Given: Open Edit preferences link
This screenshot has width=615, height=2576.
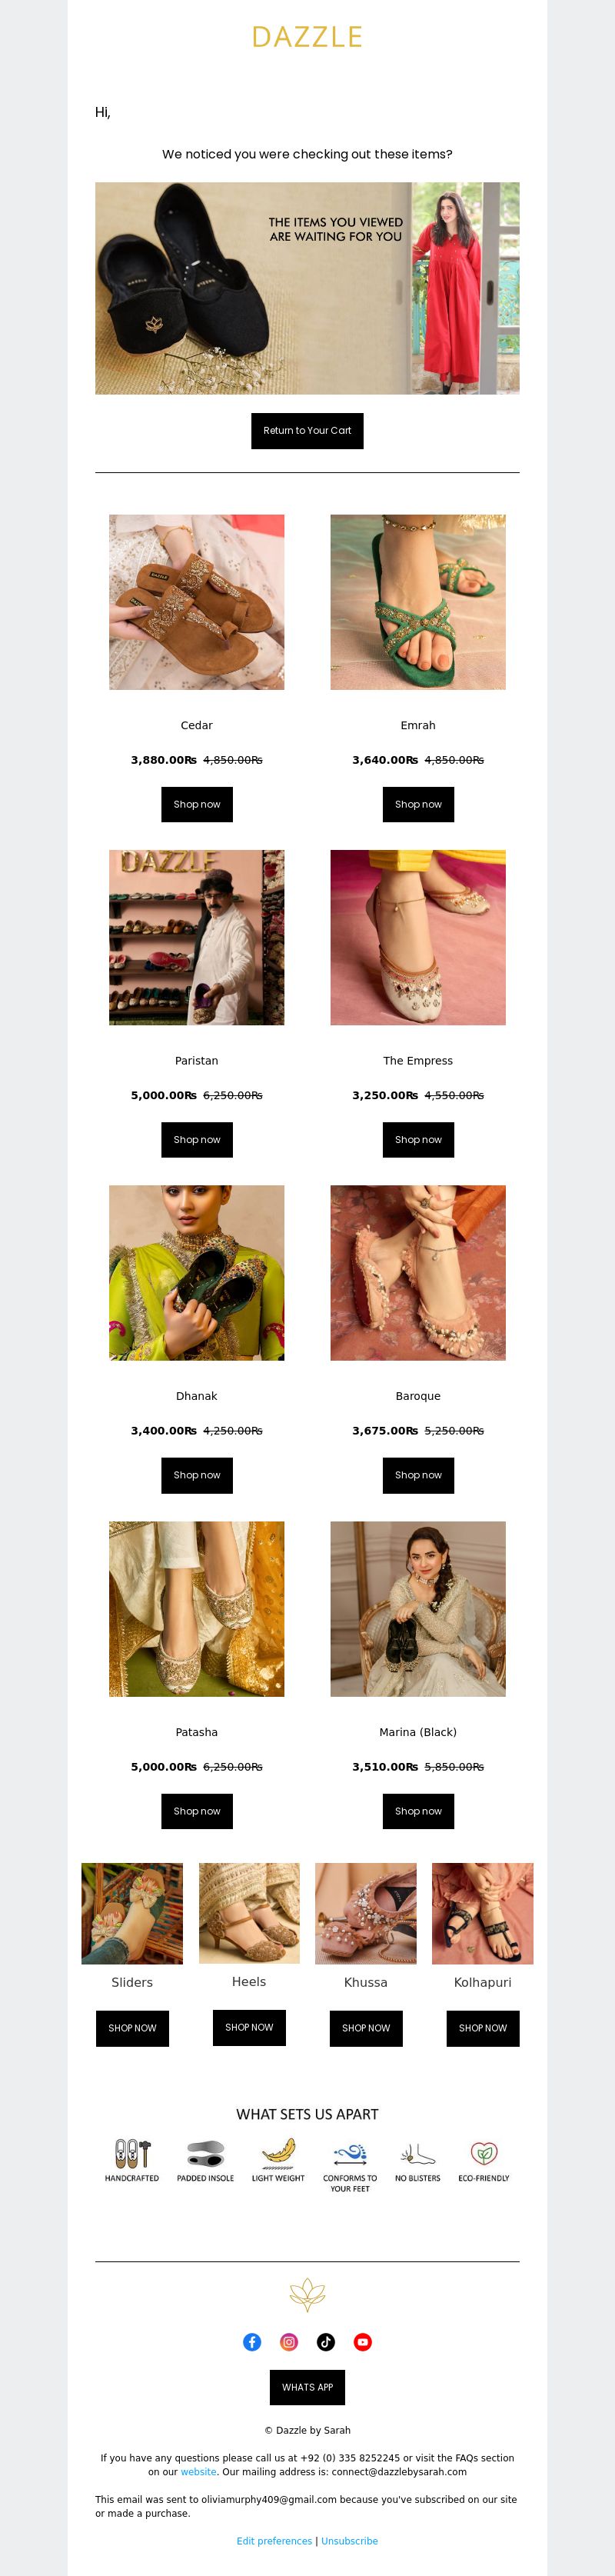Looking at the screenshot, I should pos(274,2540).
